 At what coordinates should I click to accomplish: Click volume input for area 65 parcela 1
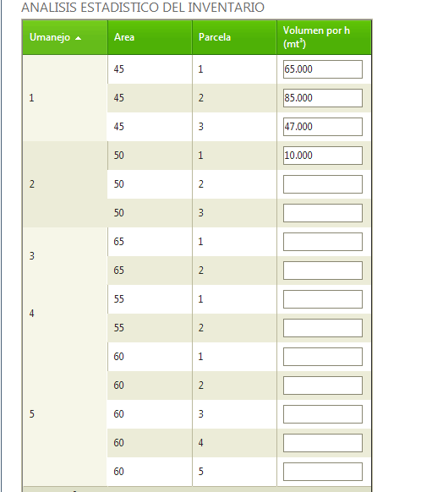tap(322, 242)
